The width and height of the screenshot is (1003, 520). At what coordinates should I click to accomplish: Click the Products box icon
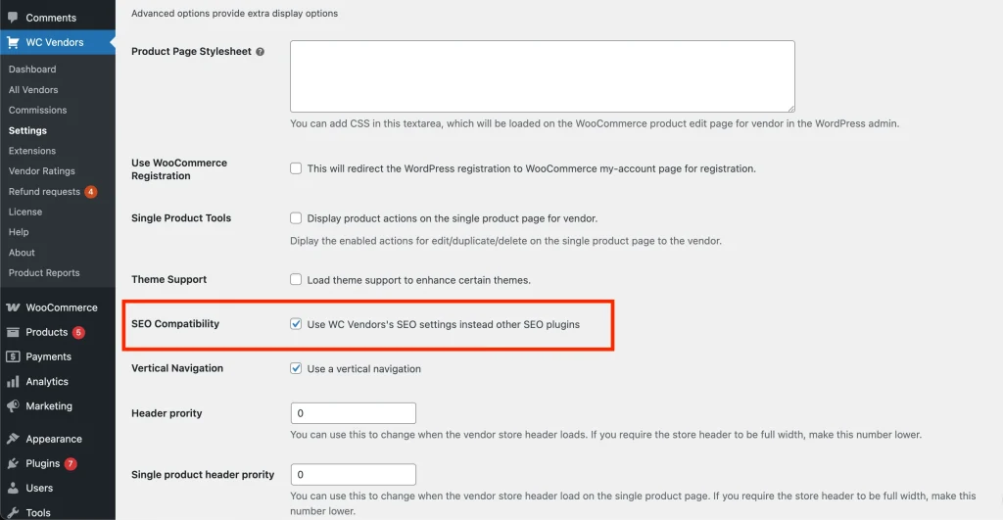(13, 332)
